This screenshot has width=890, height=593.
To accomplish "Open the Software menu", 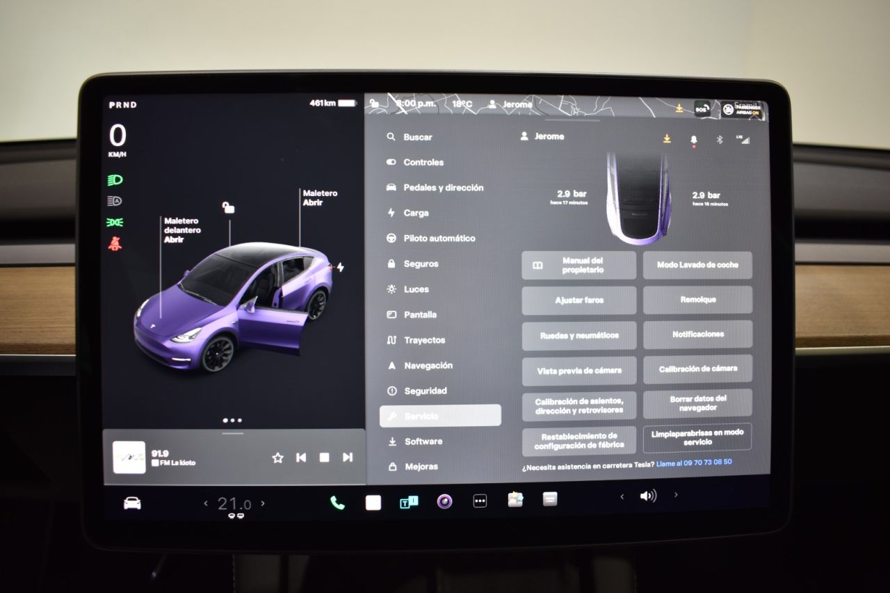I will pyautogui.click(x=414, y=441).
